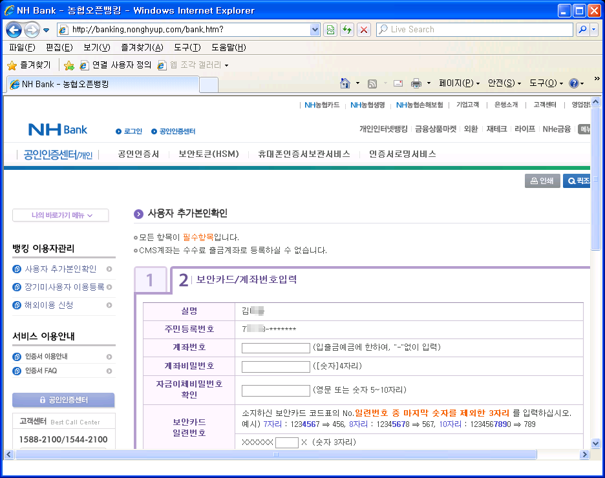The image size is (605, 478).
Task: Click the Home icon in command bar
Action: coord(345,83)
